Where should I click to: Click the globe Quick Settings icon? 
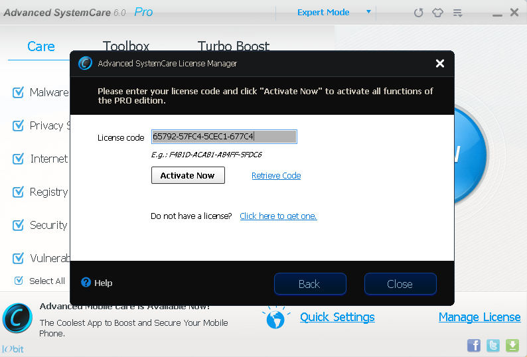coord(276,318)
